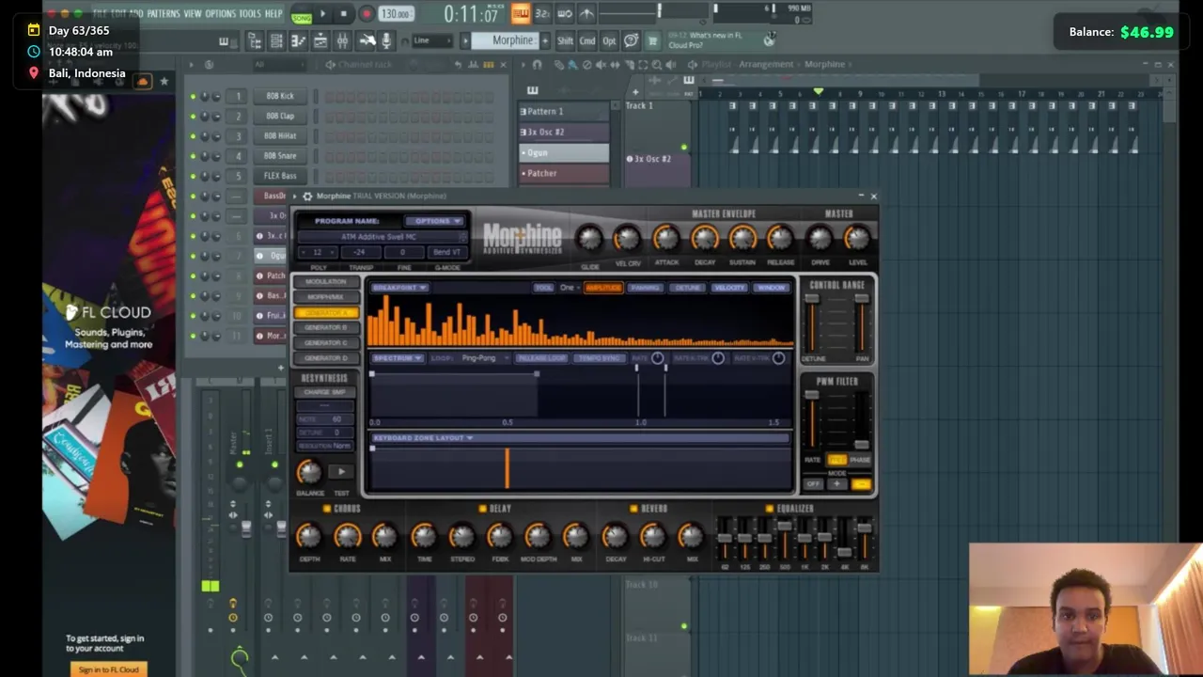Click CHARGE SMP button in Resynthesis
Viewport: 1203px width, 677px height.
[x=325, y=392]
